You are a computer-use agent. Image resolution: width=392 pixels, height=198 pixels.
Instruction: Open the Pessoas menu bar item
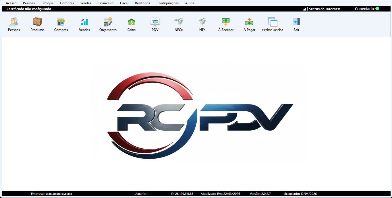point(29,3)
